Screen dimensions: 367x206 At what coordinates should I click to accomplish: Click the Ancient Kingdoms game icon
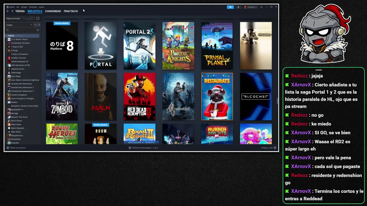[x=9, y=95]
